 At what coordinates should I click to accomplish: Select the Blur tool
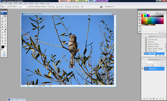[2, 32]
